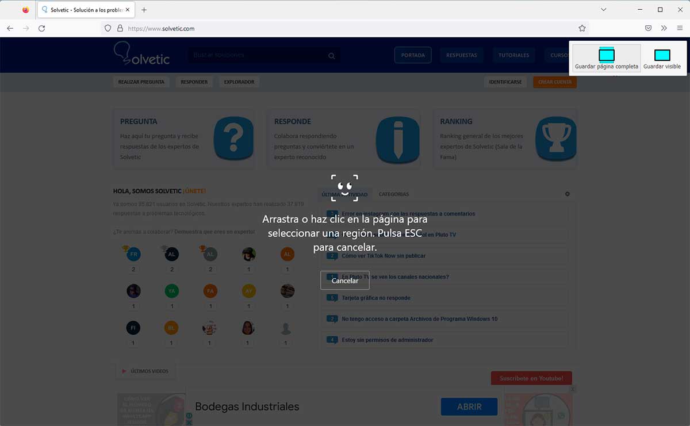
Task: Open Pluto TV canales nacionales question
Action: 395,277
